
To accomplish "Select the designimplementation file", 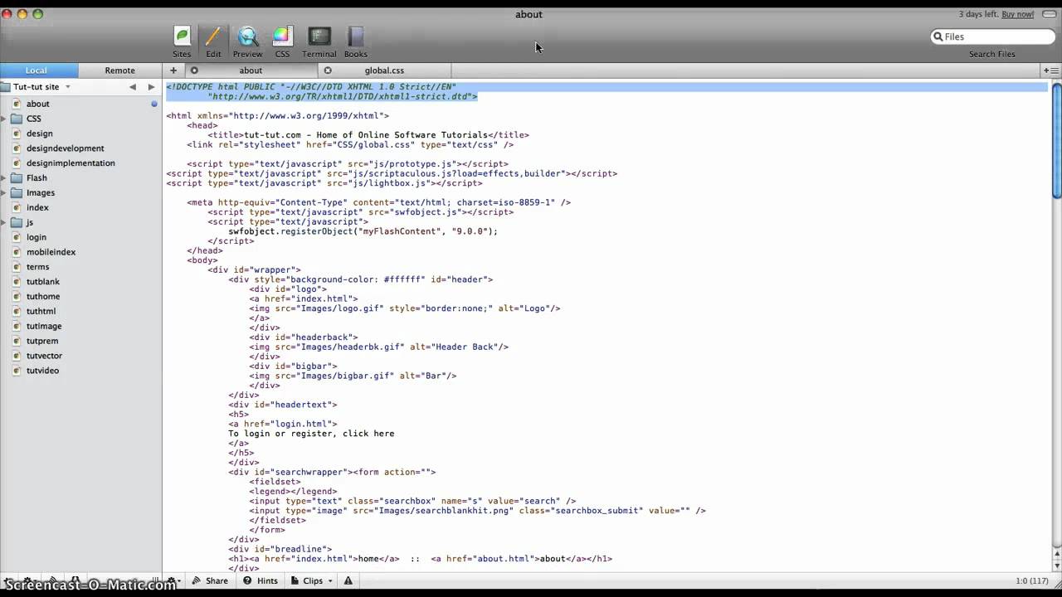I will click(71, 163).
